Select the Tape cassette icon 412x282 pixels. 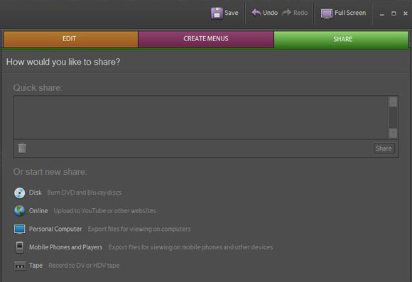tap(20, 266)
